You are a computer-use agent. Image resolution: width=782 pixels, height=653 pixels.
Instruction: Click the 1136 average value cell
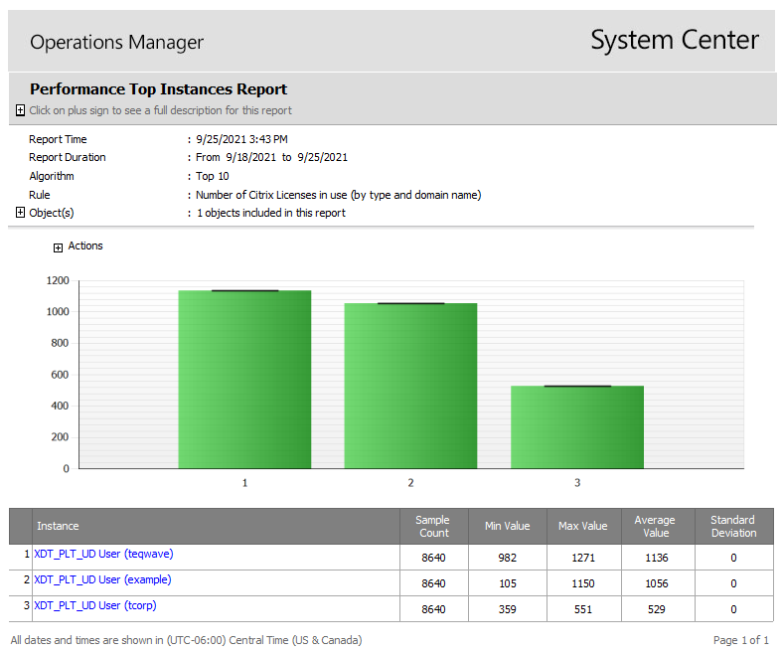(x=657, y=558)
